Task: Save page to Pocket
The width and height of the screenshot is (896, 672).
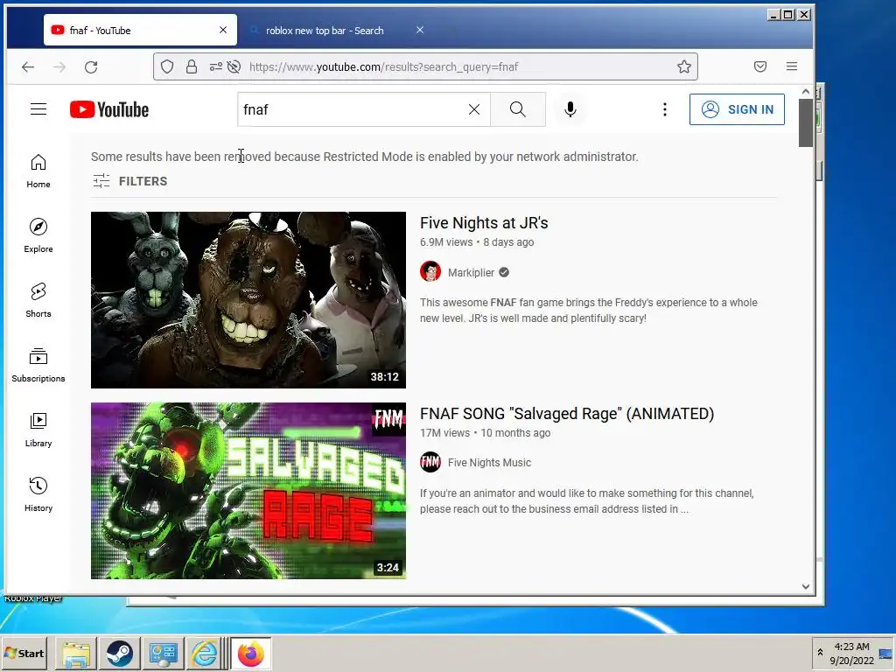Action: (760, 66)
